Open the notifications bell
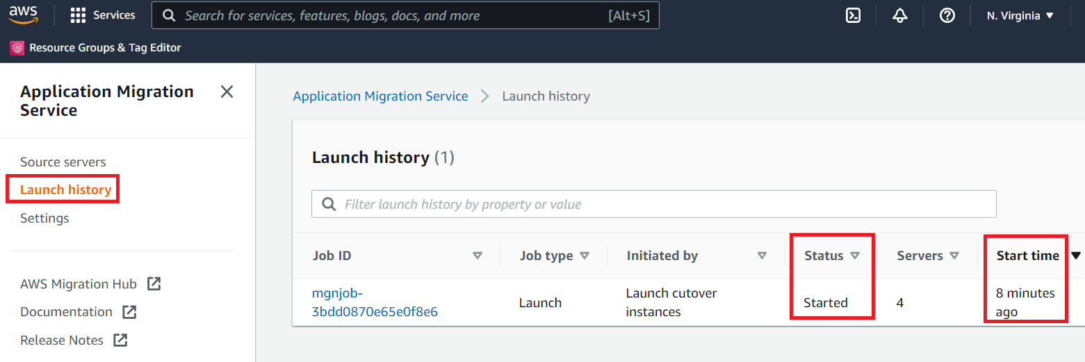Screen dimensions: 1085x362 [900, 15]
